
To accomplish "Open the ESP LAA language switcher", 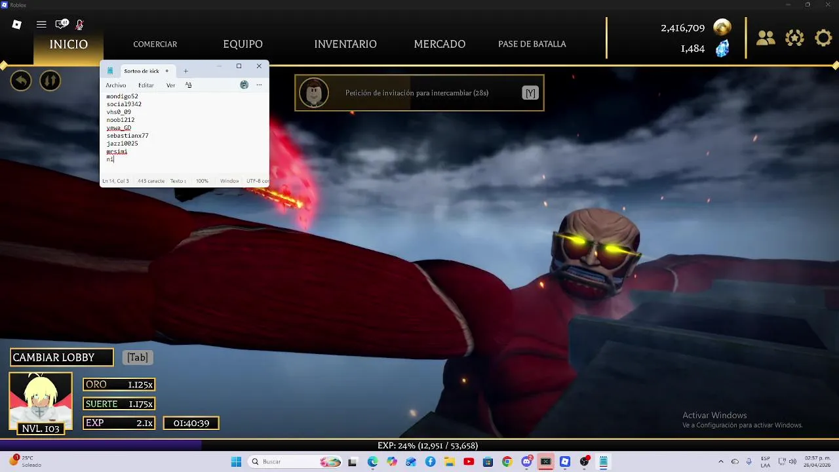I will coord(766,462).
